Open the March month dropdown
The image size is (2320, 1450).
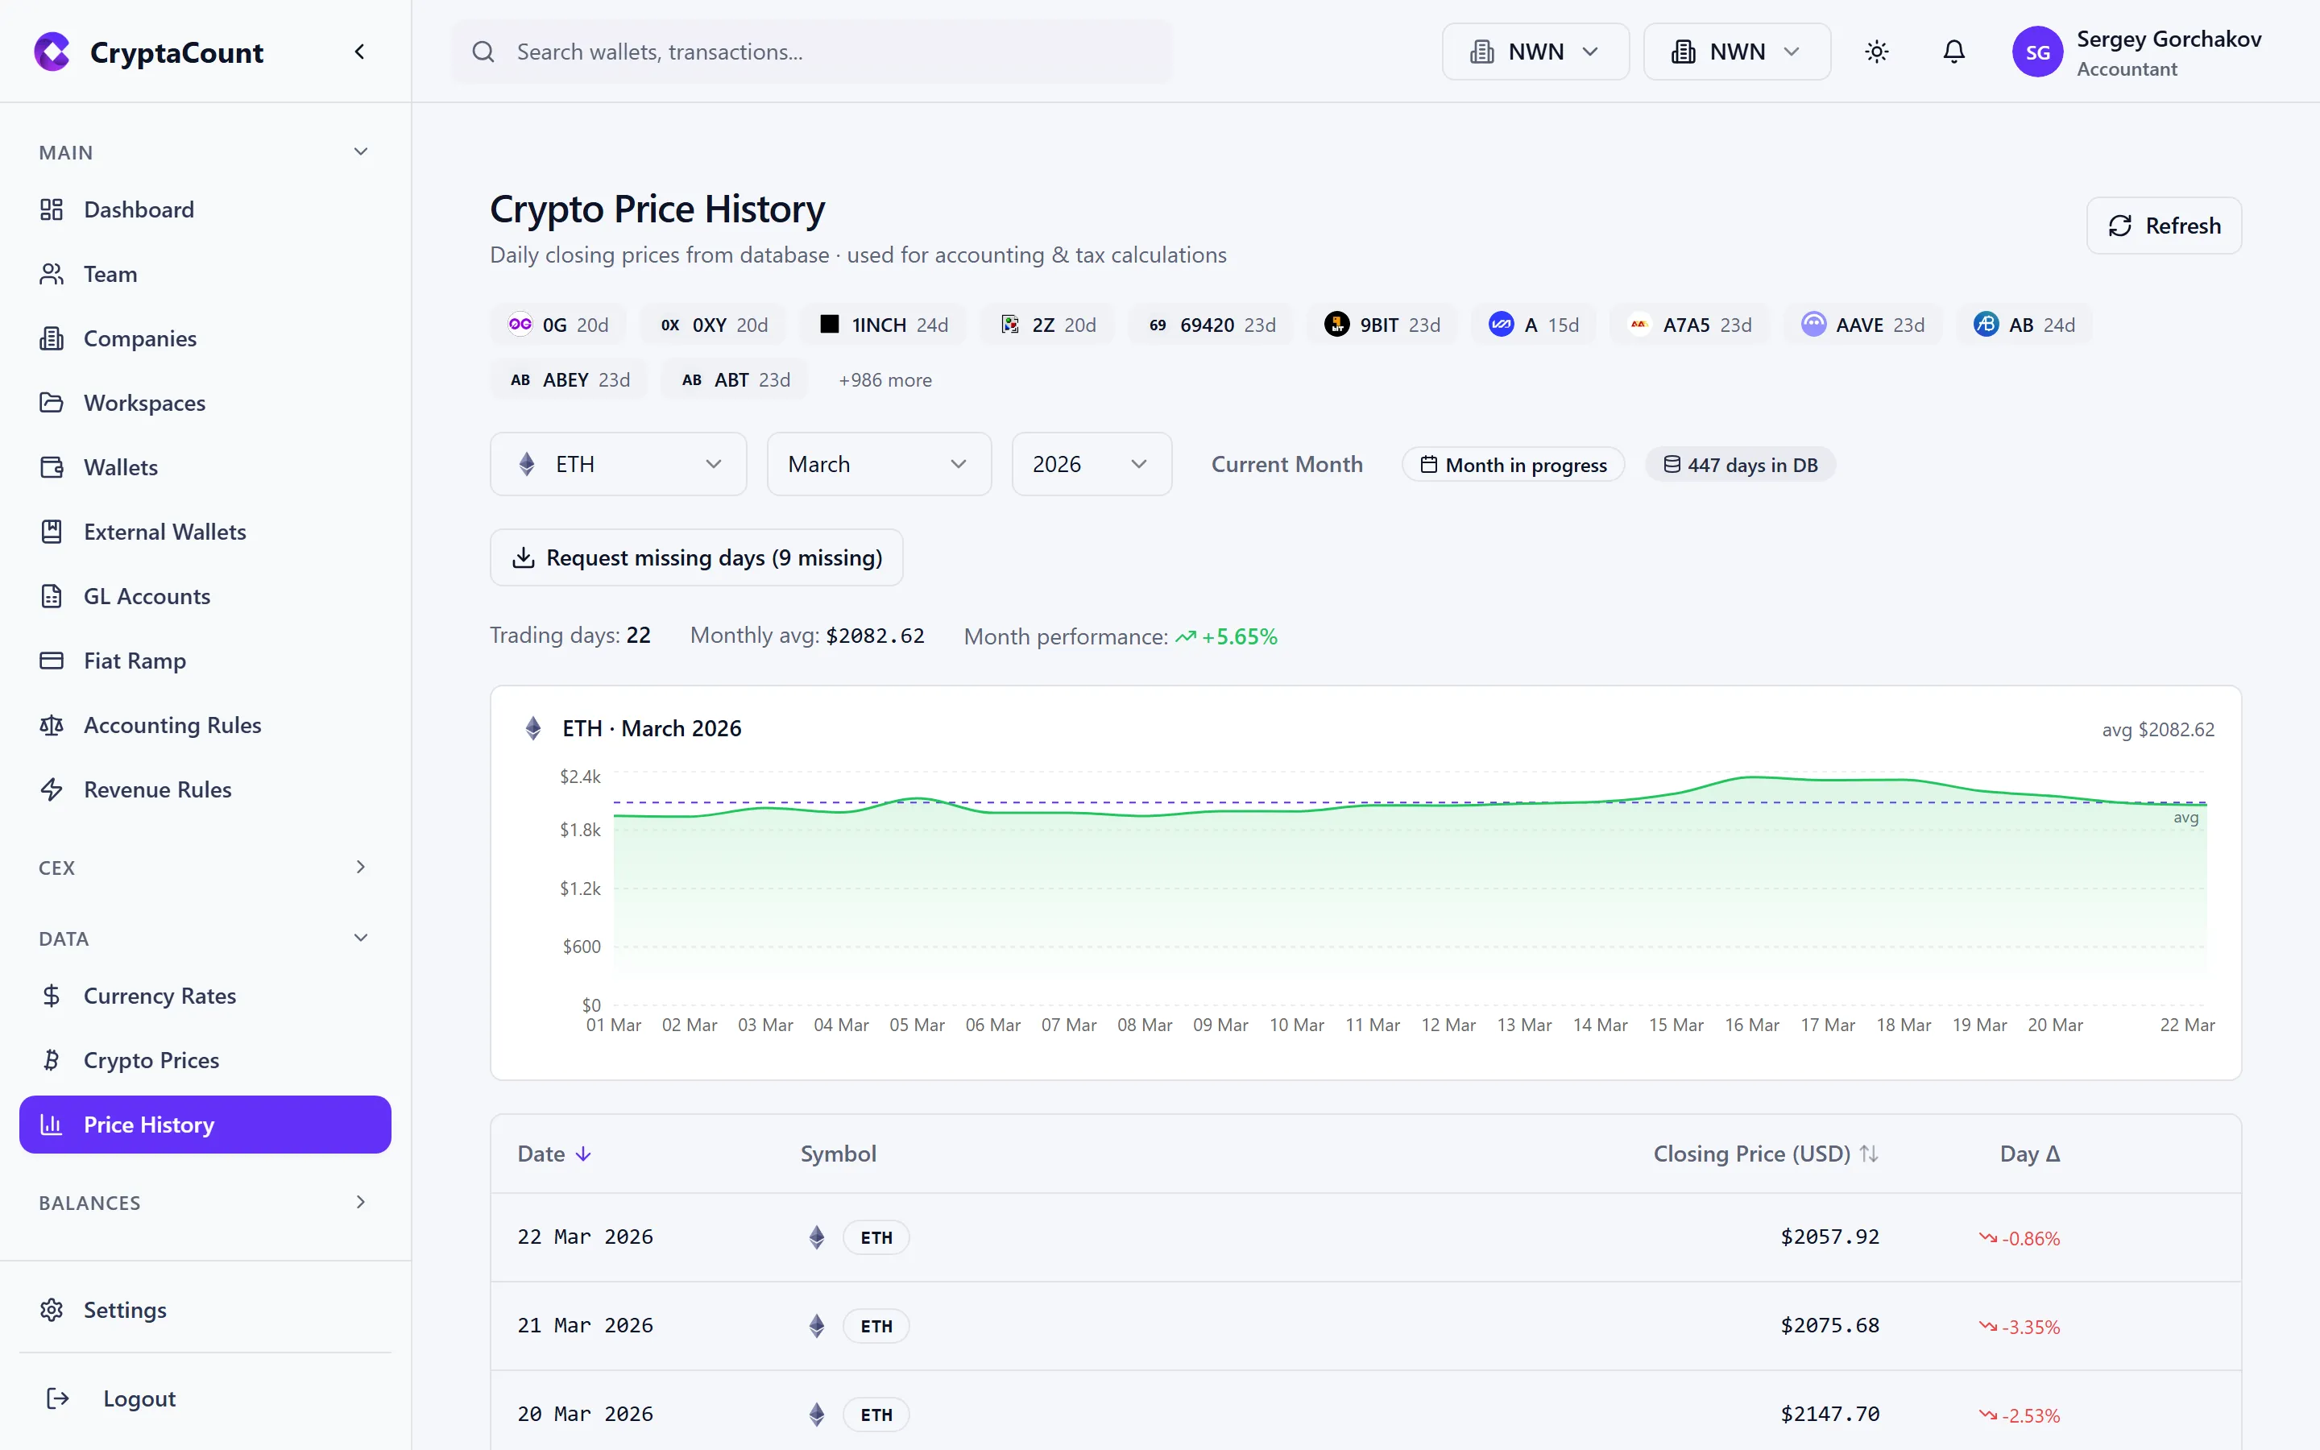point(877,463)
